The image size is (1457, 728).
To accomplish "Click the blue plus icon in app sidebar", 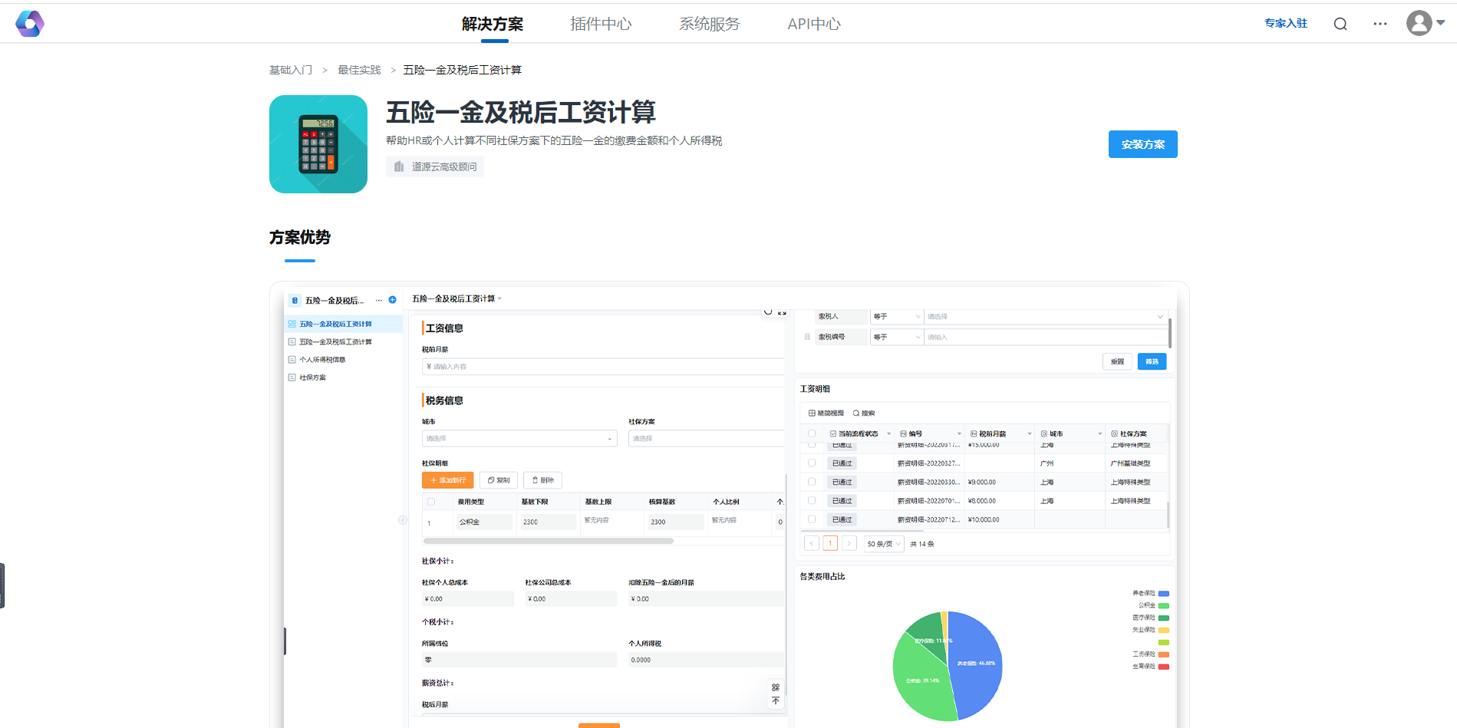I will [x=393, y=299].
